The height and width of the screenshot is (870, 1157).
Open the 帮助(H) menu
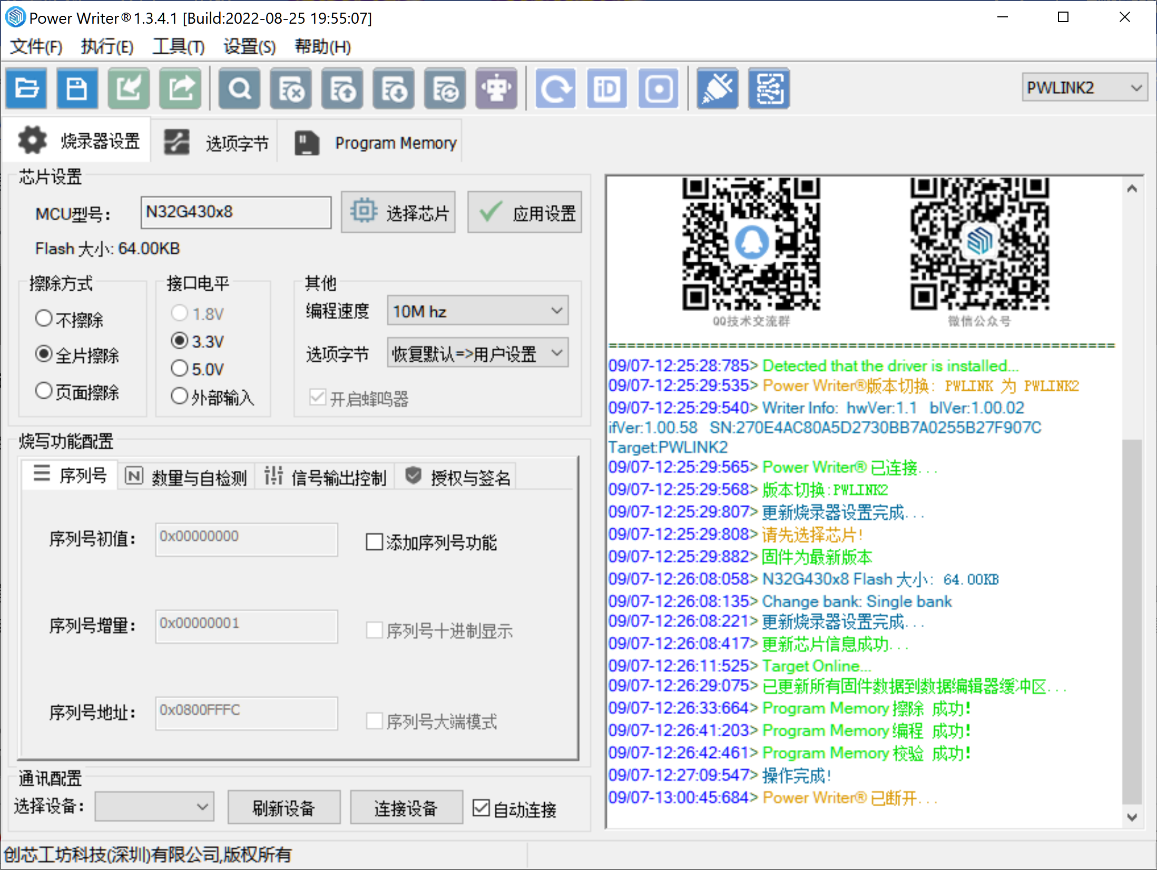[x=322, y=46]
